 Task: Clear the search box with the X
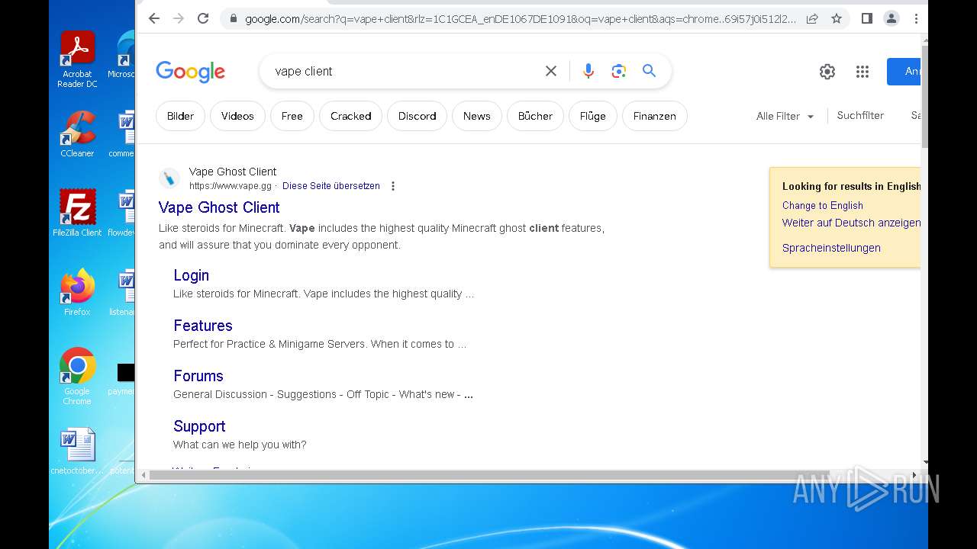click(551, 71)
